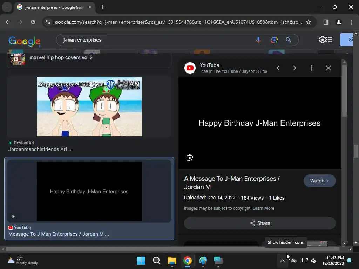This screenshot has width=359, height=269.
Task: Bookmark this page with the star icon
Action: point(309,22)
